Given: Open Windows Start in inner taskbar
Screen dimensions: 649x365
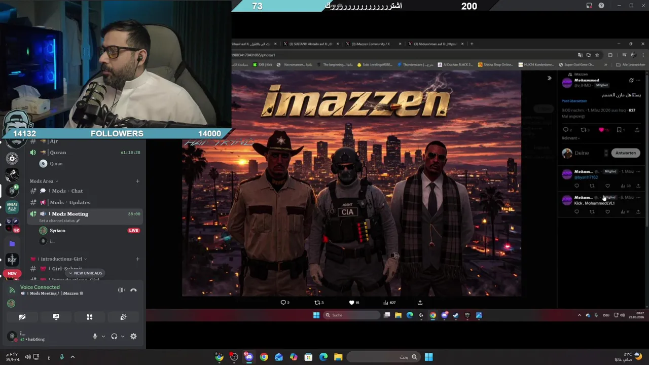Looking at the screenshot, I should coord(316,315).
